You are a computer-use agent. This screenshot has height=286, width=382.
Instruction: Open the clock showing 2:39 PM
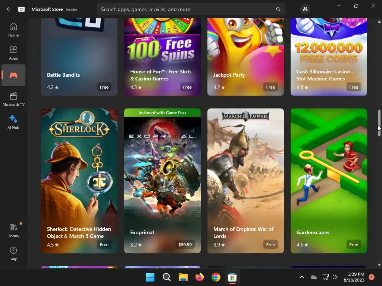[354, 277]
